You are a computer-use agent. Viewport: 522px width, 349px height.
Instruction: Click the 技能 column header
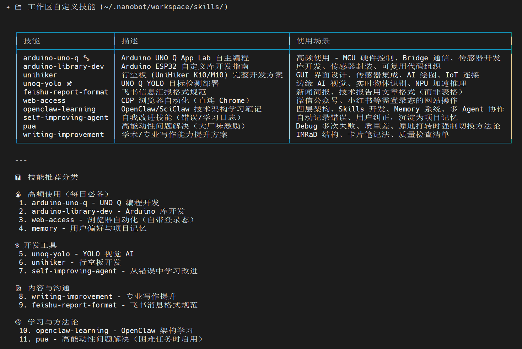33,40
